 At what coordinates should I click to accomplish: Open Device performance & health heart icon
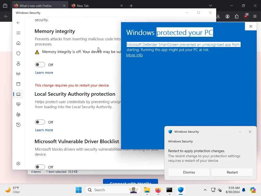pyautogui.click(x=18, y=104)
